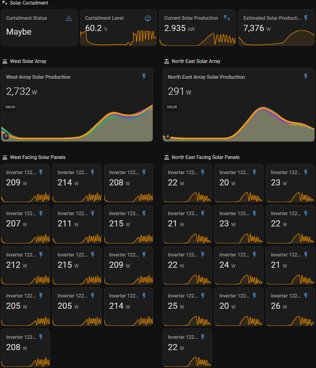Click lightning icon on the 24 W inverter card
Screen dimensions: 316x368
(x=255, y=255)
